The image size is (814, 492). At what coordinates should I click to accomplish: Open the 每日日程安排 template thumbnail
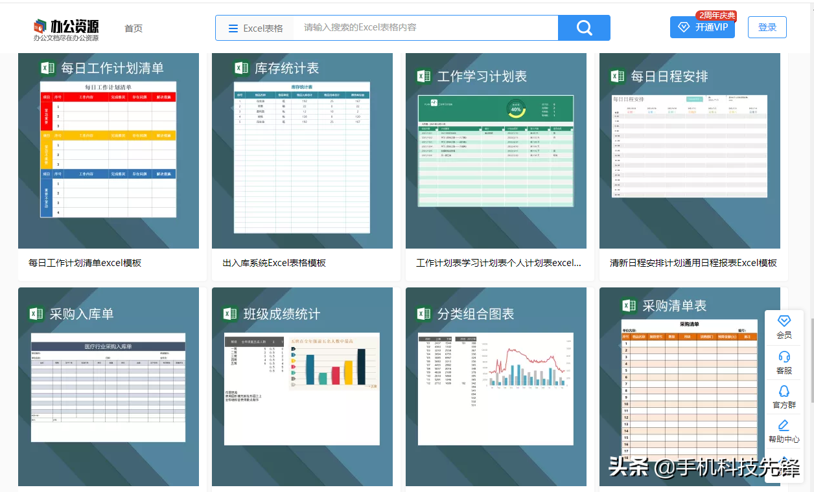pyautogui.click(x=690, y=150)
